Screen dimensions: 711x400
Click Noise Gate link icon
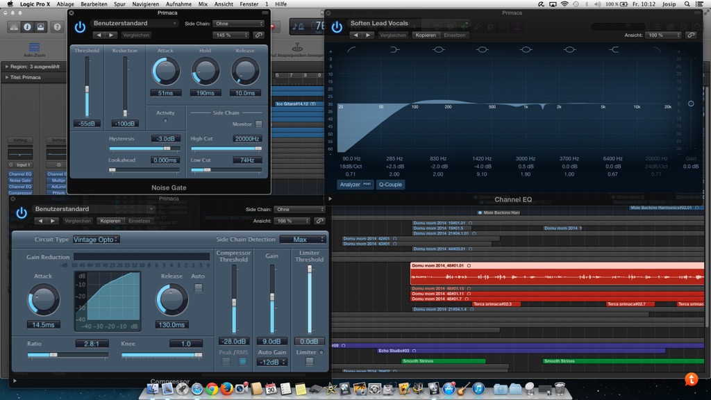[258, 35]
